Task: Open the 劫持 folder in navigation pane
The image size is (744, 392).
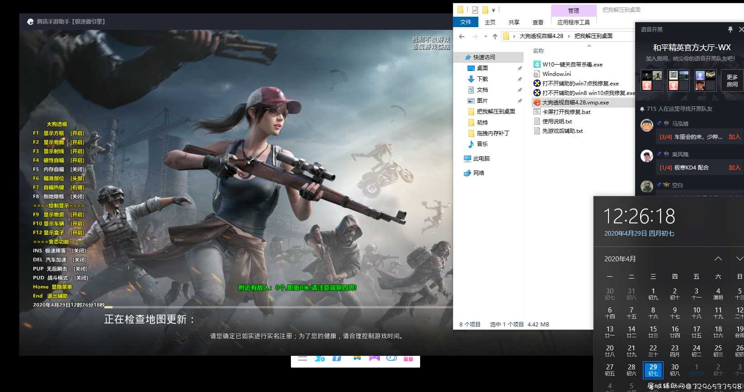Action: pos(482,123)
